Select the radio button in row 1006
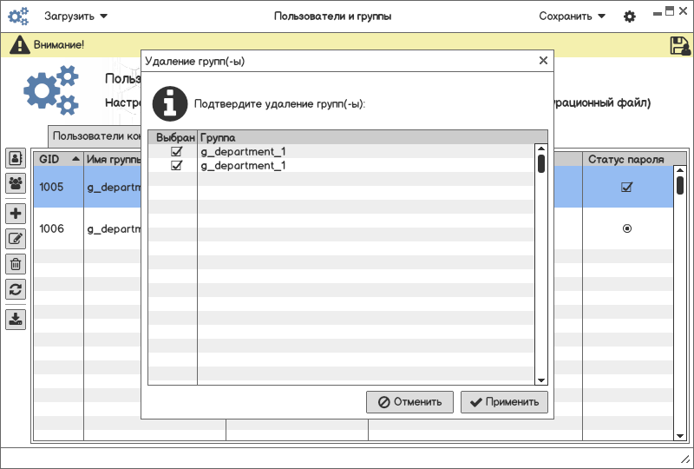This screenshot has height=469, width=694. (626, 228)
